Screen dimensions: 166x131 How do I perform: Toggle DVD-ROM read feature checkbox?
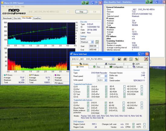[x=142, y=94]
